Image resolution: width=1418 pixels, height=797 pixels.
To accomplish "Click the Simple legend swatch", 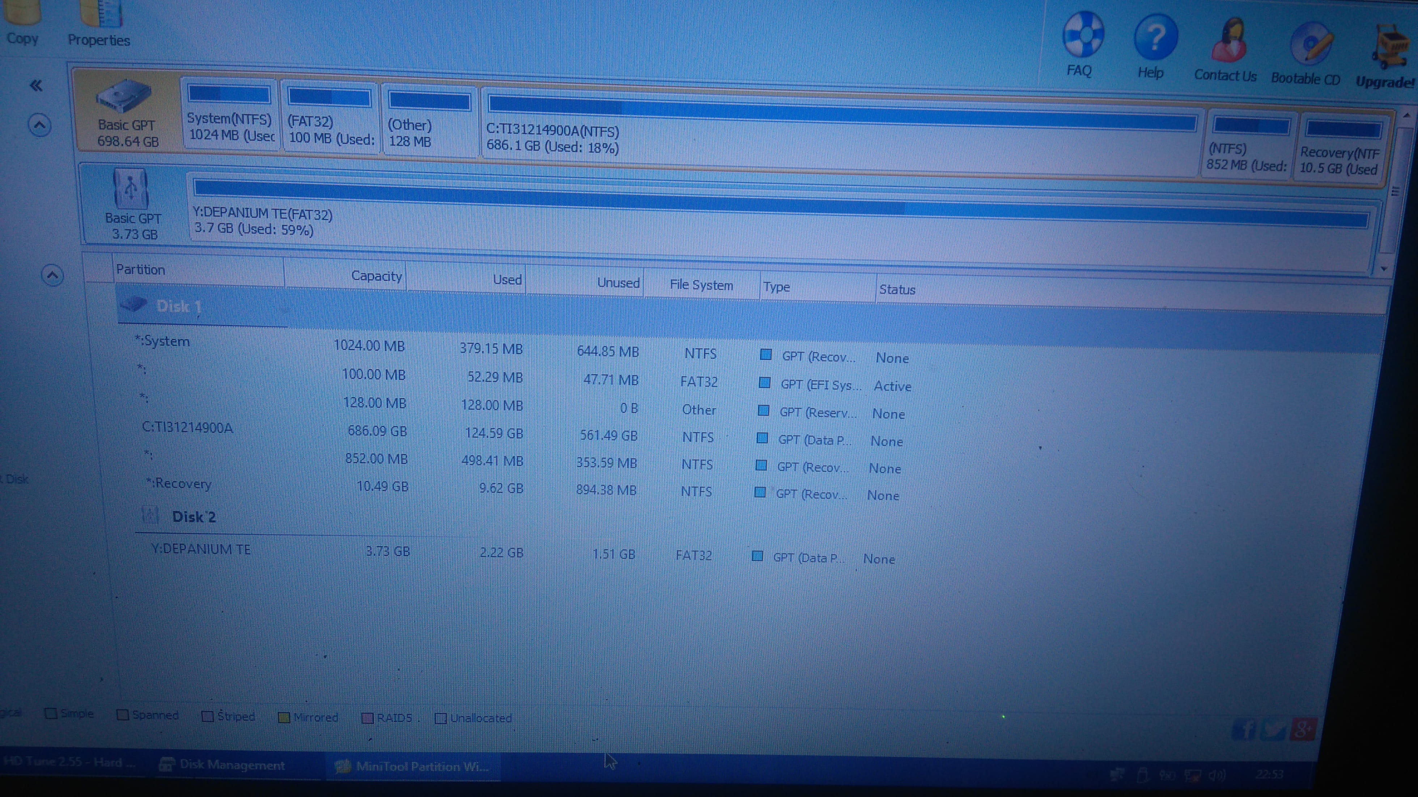I will 51,713.
